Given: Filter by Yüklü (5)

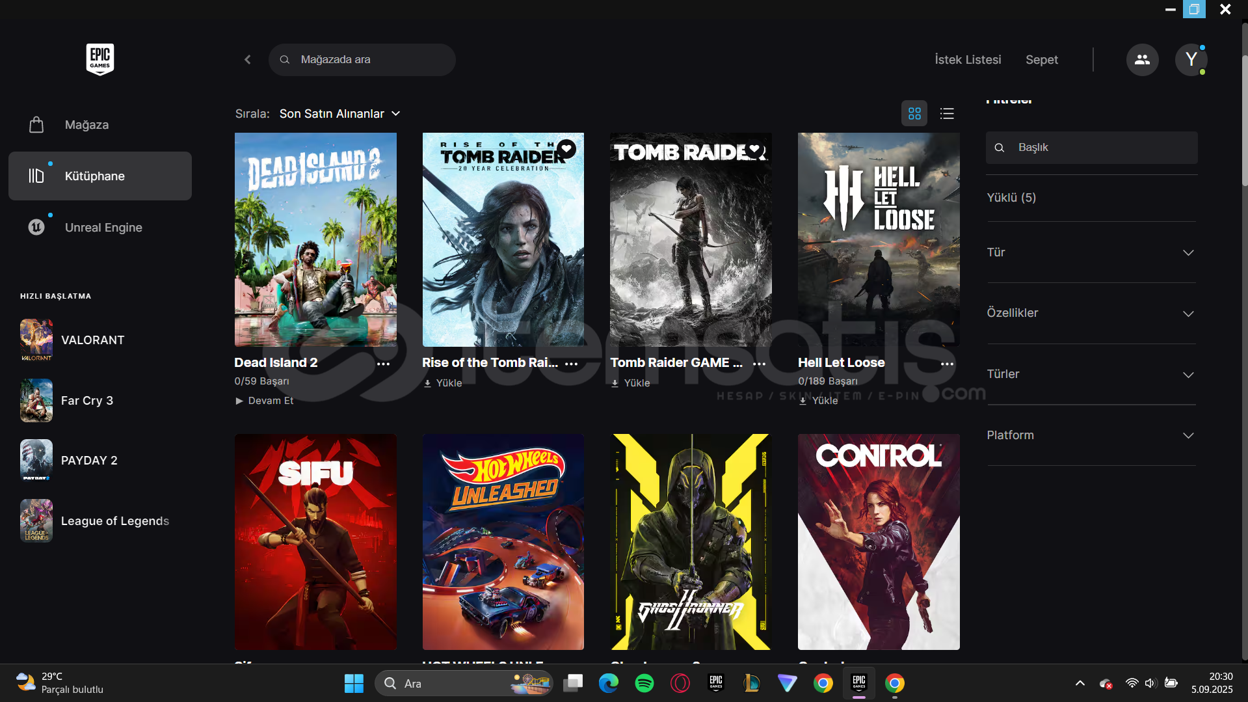Looking at the screenshot, I should point(1011,197).
